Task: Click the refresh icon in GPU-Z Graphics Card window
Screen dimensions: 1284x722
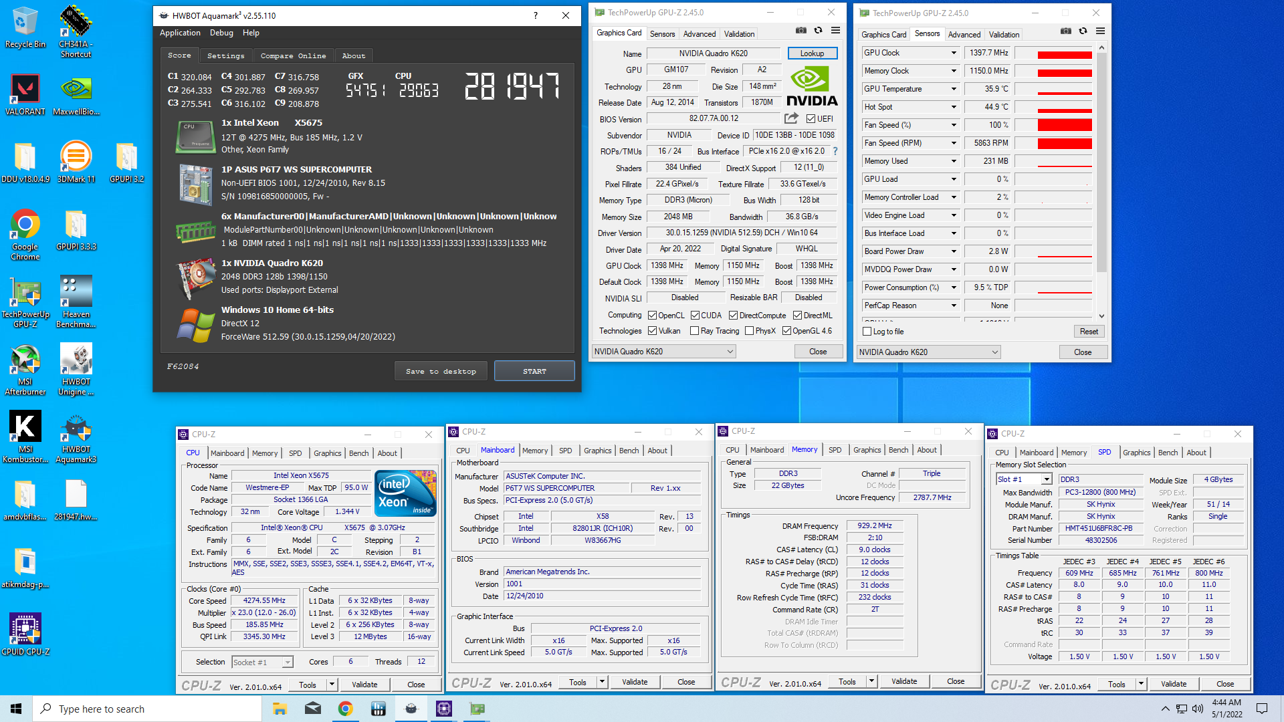Action: (x=818, y=30)
